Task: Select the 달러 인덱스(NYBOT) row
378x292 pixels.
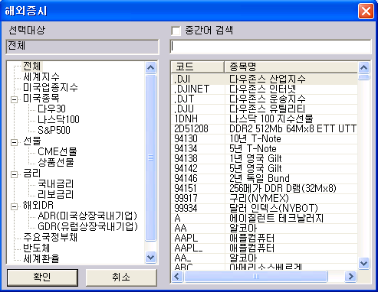Action: point(265,209)
